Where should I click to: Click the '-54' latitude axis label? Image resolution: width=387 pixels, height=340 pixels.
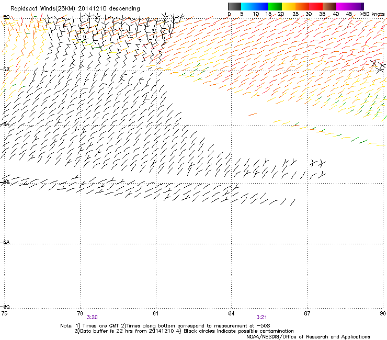tap(5, 124)
